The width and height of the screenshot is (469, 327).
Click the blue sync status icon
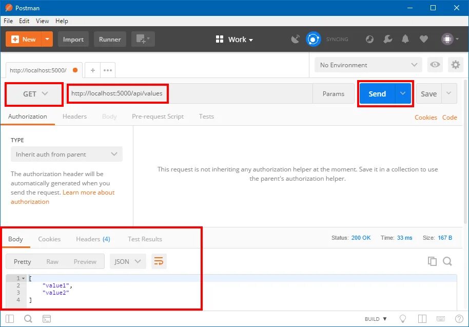click(313, 39)
